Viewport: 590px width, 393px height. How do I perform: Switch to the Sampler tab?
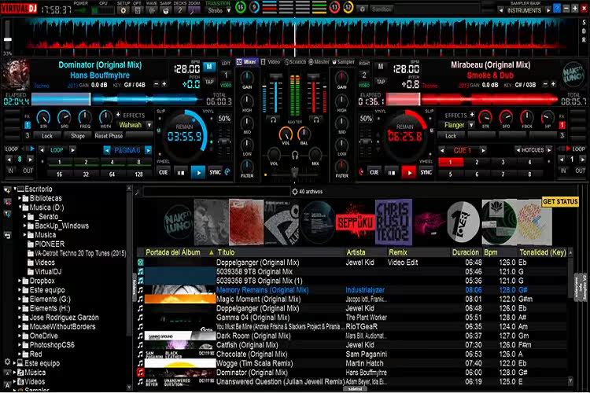pyautogui.click(x=343, y=61)
